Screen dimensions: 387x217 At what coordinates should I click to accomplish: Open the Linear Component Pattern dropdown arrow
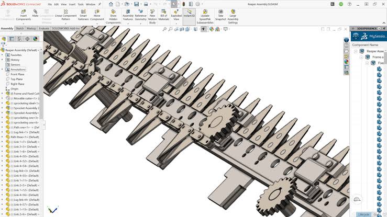pos(65,24)
